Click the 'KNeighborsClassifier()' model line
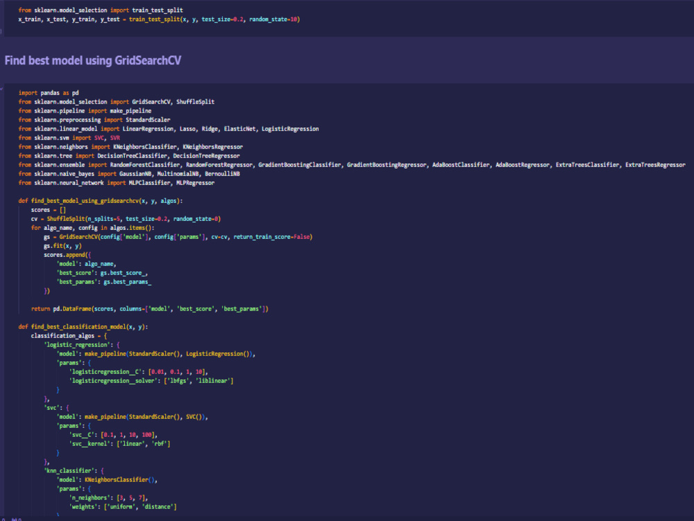 (x=107, y=480)
